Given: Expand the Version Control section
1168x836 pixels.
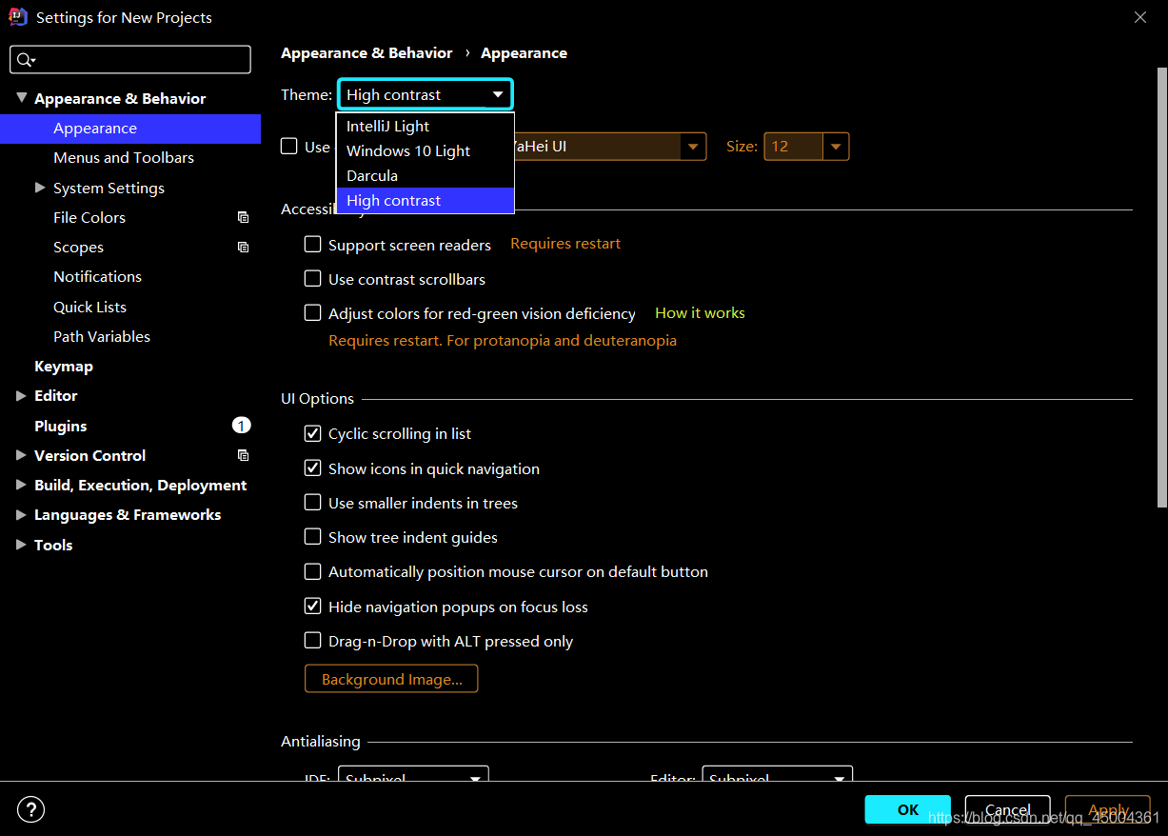Looking at the screenshot, I should (x=21, y=455).
